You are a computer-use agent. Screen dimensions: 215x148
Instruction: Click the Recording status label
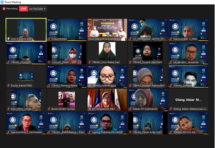pos(12,9)
